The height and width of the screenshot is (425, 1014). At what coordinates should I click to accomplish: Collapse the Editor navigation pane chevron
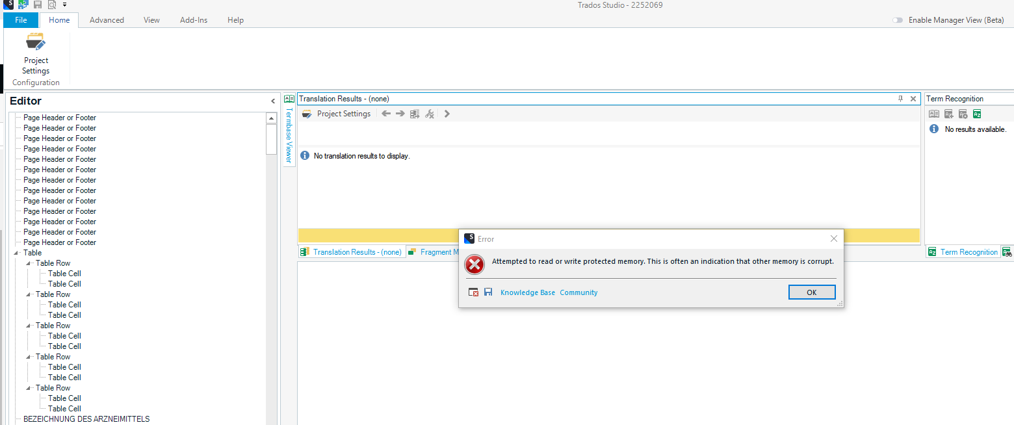[x=273, y=101]
